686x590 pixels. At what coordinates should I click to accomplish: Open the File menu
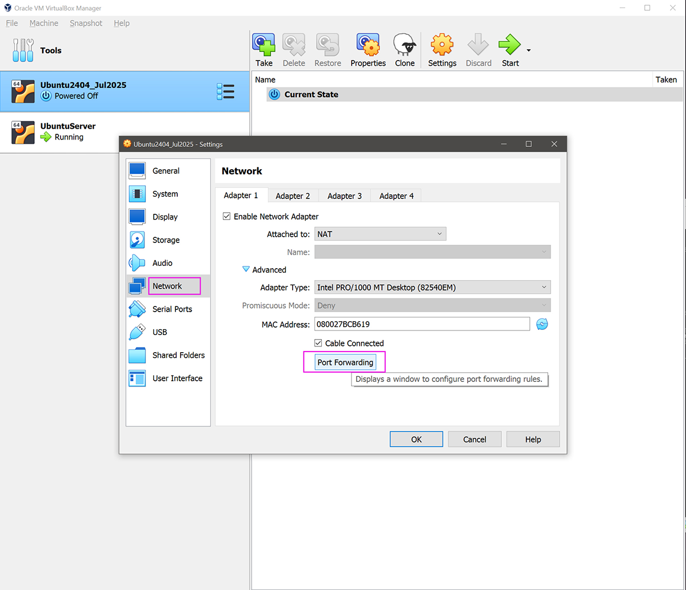point(12,23)
